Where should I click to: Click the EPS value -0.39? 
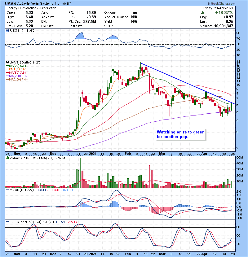coord(91,17)
